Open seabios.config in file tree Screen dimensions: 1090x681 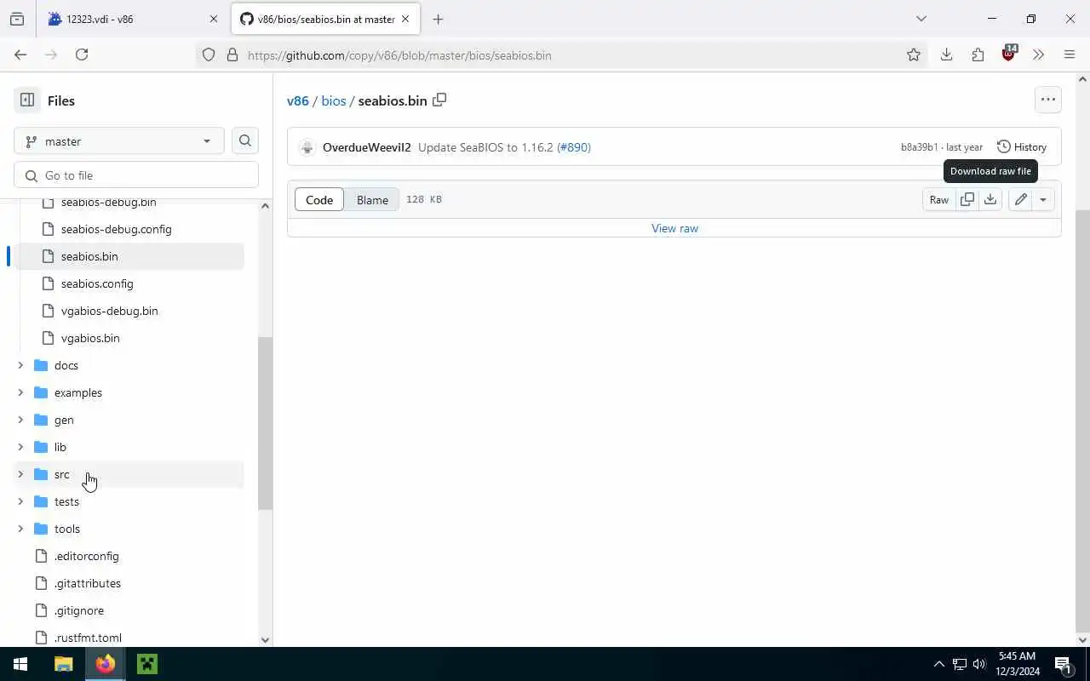(97, 283)
